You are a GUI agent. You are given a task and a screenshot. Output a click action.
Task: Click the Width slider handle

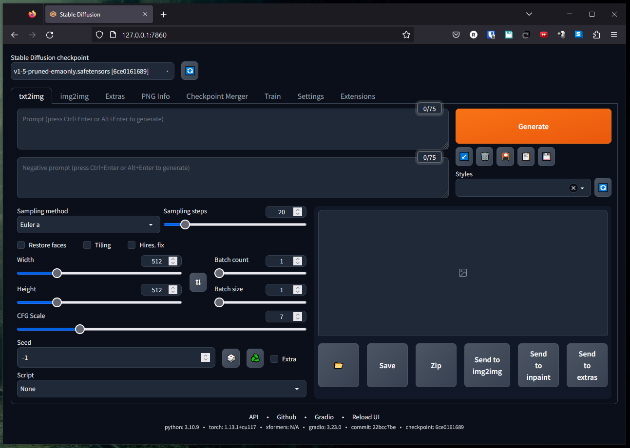[57, 273]
